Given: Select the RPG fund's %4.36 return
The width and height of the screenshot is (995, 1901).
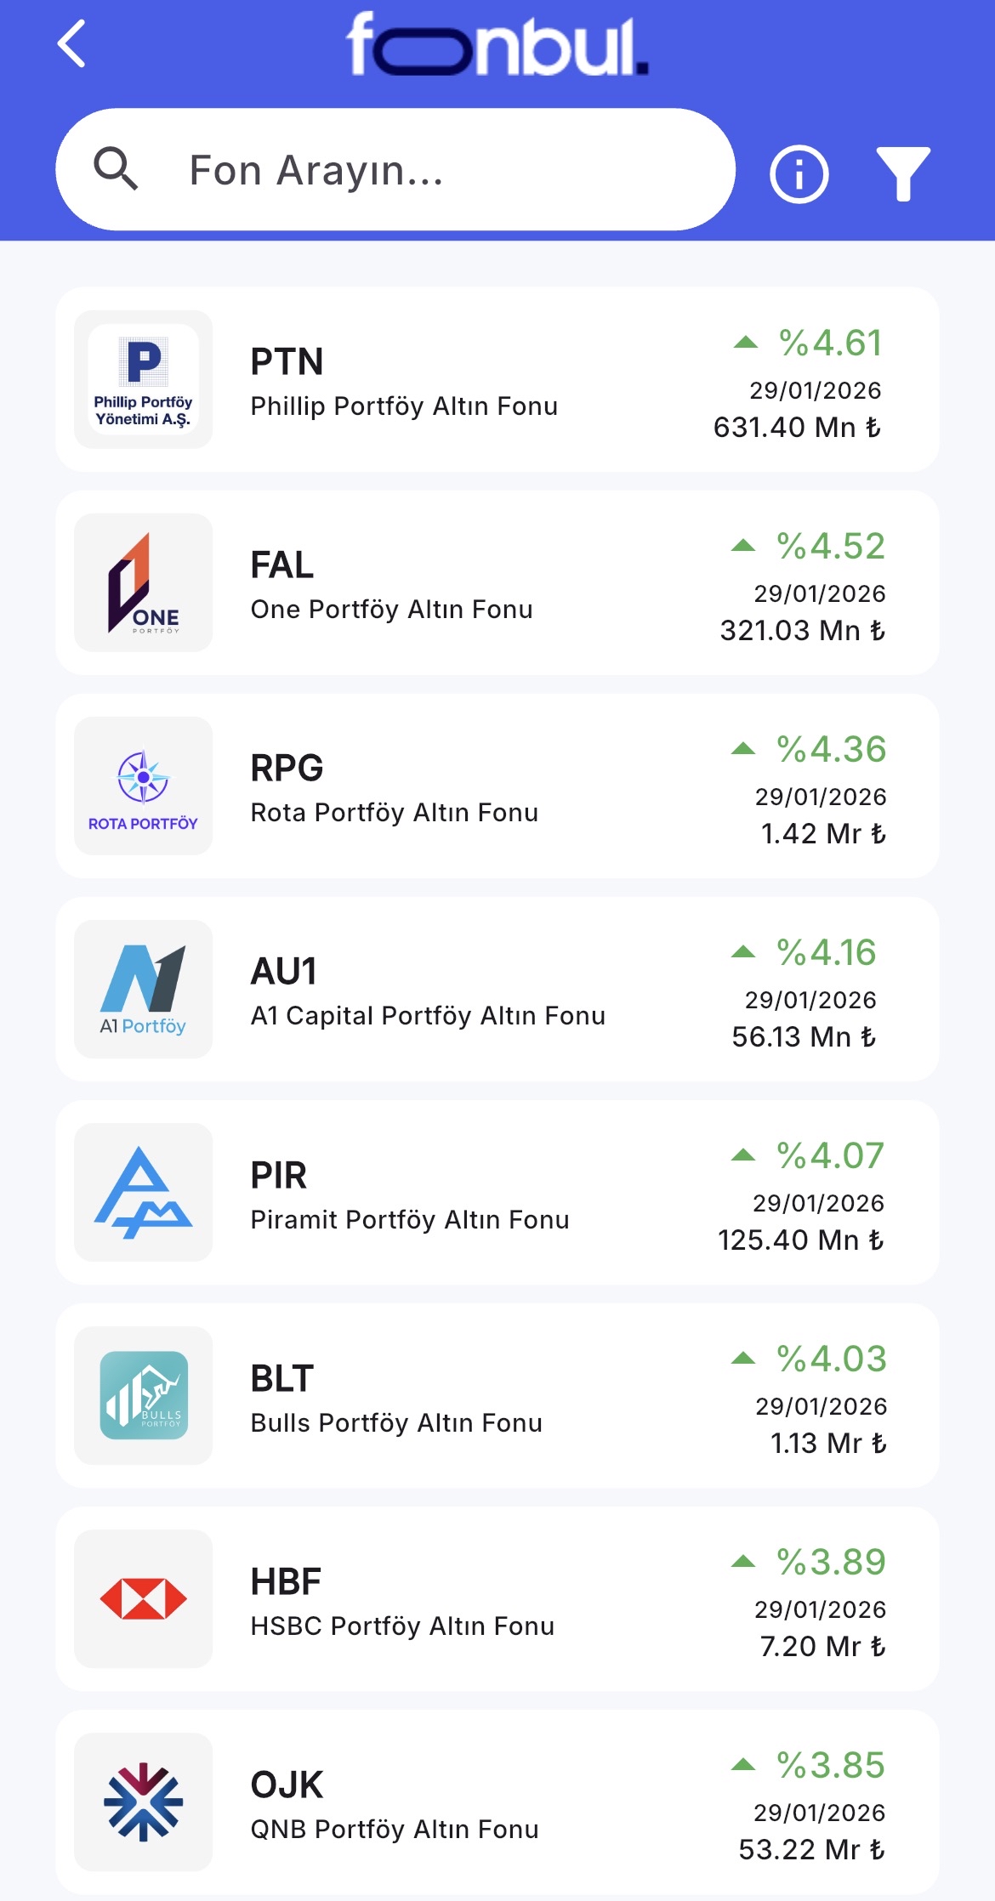Looking at the screenshot, I should click(x=831, y=749).
